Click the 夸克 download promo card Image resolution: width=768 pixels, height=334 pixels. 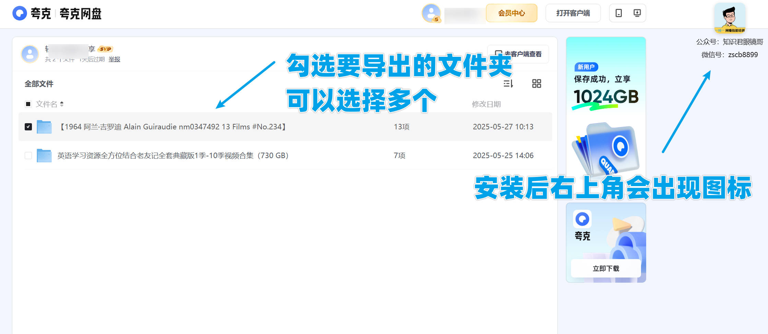point(606,242)
